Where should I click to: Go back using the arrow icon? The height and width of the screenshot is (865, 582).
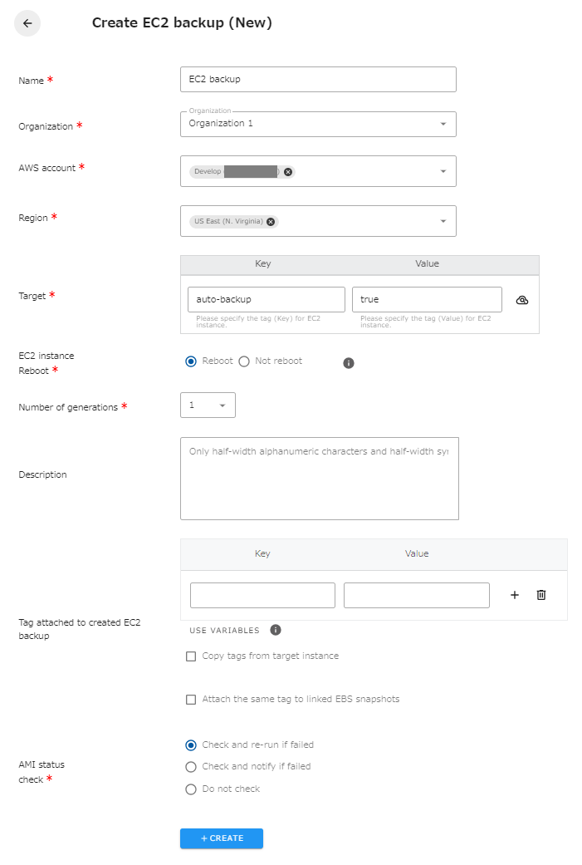(27, 23)
